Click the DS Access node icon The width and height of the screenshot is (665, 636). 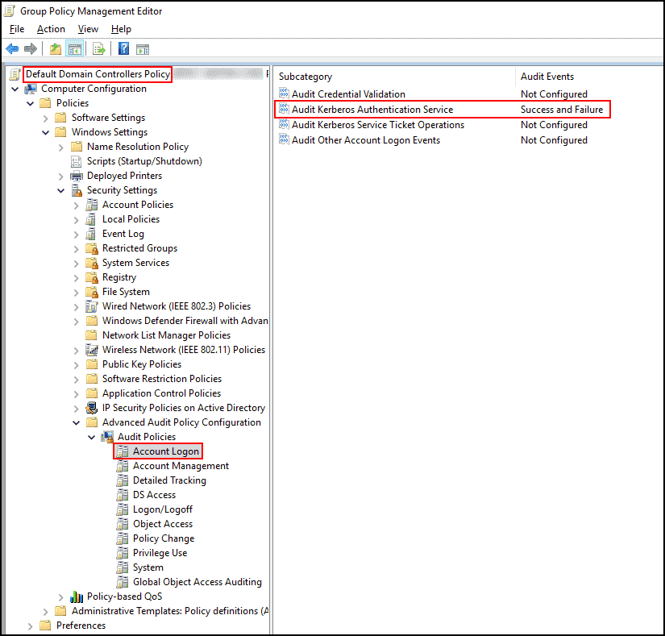coord(123,495)
